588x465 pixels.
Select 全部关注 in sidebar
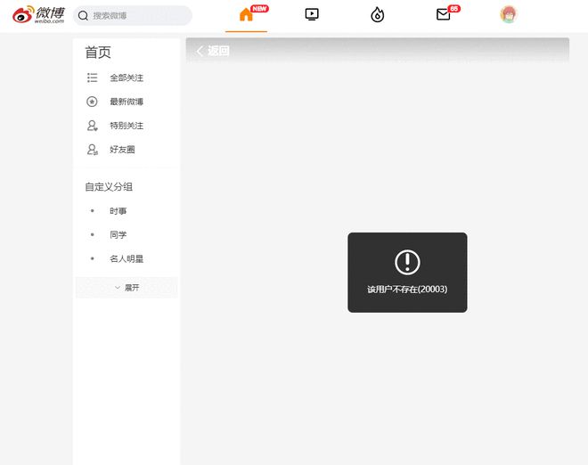[127, 77]
